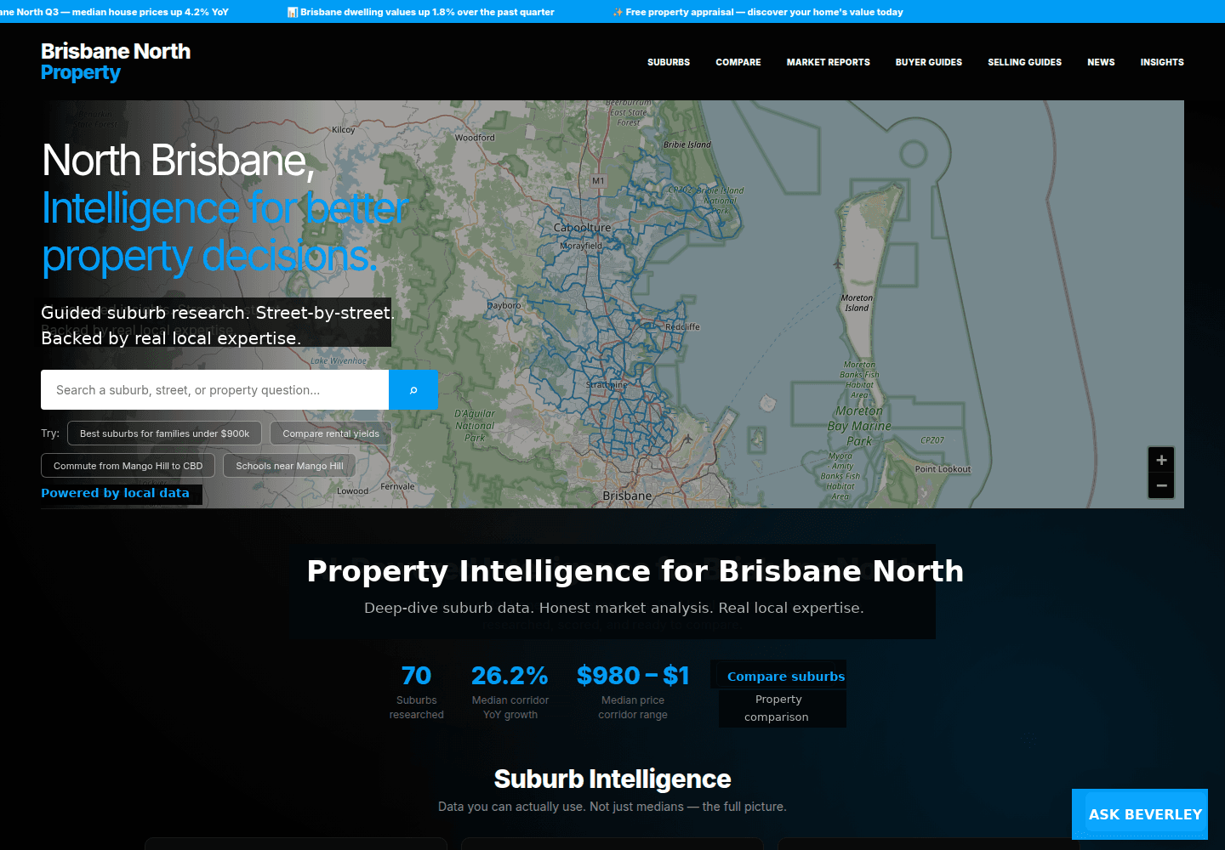The width and height of the screenshot is (1225, 850).
Task: Select 'Compare rental yields' suggestion
Action: click(x=331, y=433)
